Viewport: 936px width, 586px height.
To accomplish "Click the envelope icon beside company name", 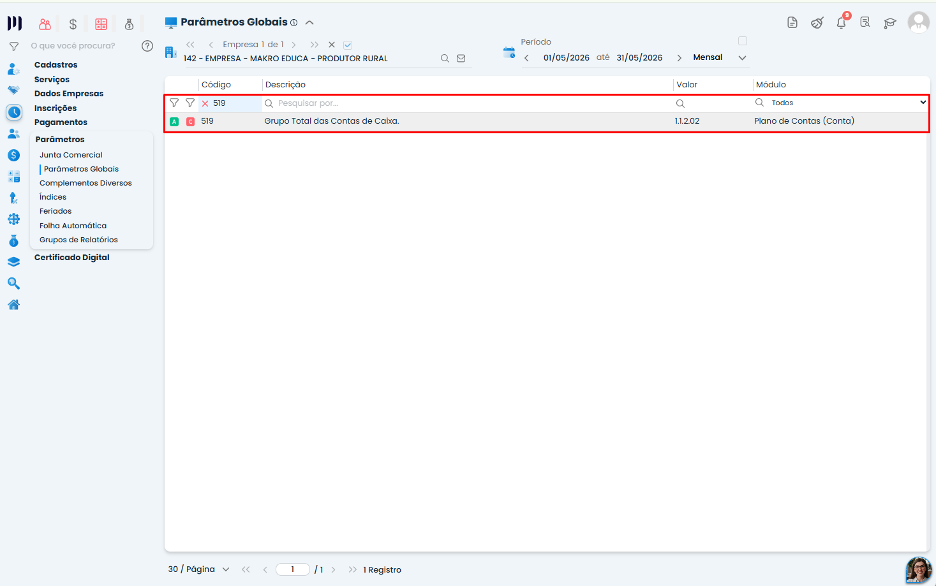I will pyautogui.click(x=461, y=59).
